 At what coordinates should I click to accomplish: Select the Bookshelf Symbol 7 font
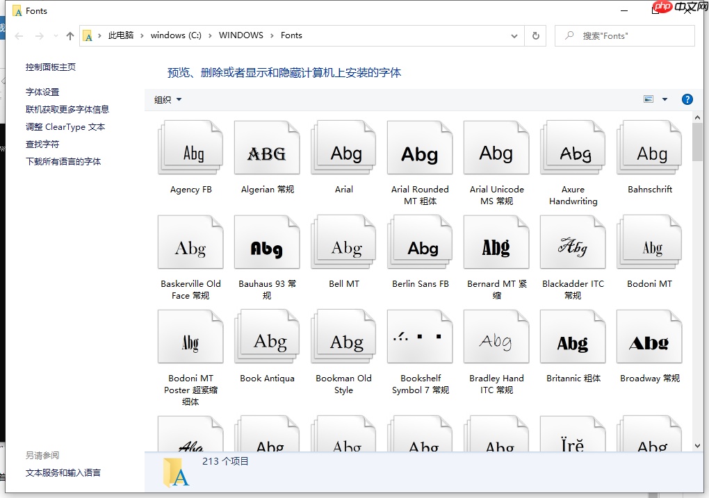pos(420,338)
